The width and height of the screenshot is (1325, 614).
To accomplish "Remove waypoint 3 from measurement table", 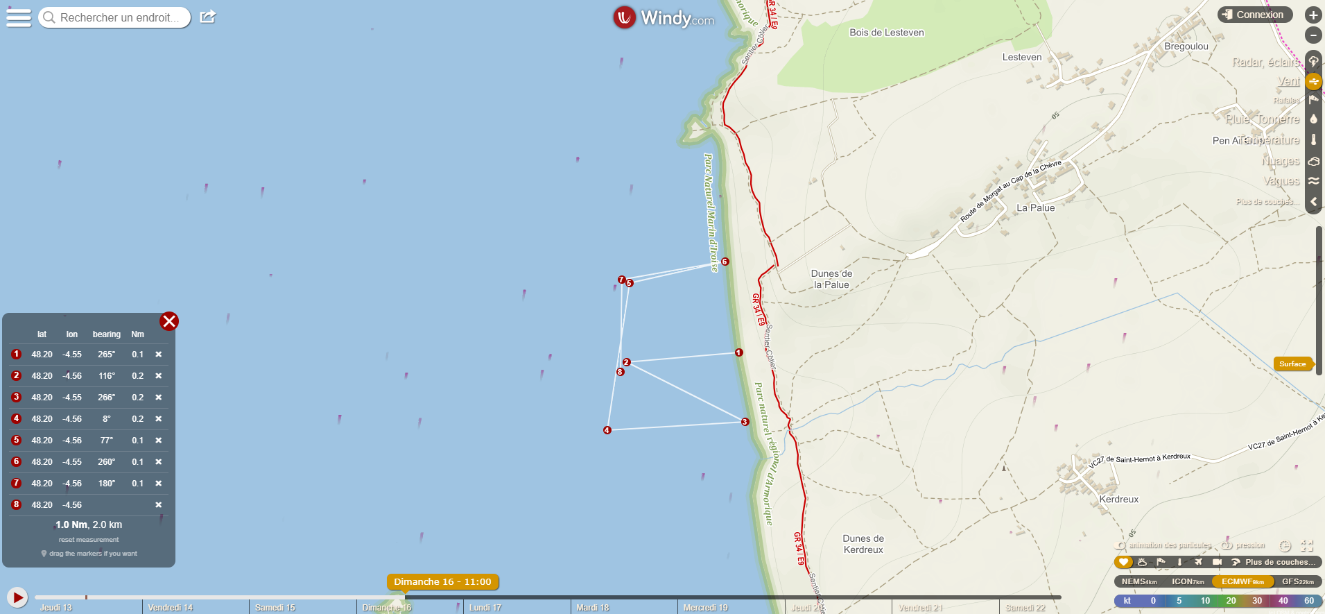I will pos(159,398).
